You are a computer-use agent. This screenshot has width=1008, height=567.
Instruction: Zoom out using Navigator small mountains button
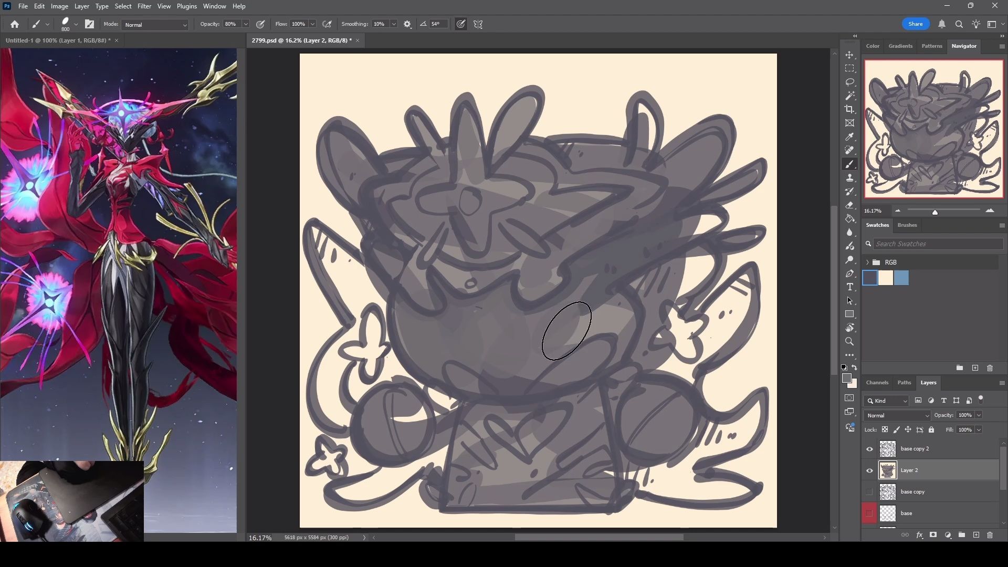pyautogui.click(x=898, y=211)
